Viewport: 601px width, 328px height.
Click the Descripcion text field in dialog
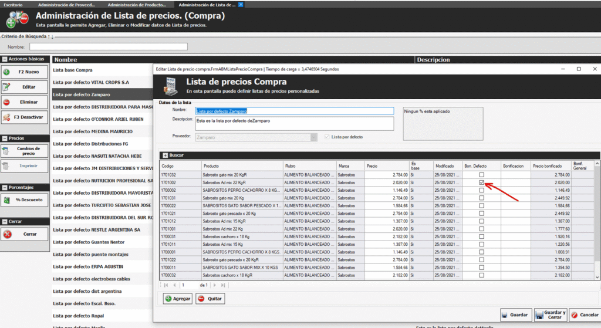294,123
